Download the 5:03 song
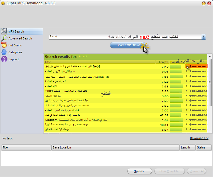The width and height of the screenshot is (213, 177). (198, 71)
